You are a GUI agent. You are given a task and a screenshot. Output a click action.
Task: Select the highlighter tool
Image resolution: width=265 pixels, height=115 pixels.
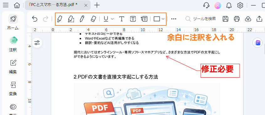pyautogui.click(x=60, y=19)
